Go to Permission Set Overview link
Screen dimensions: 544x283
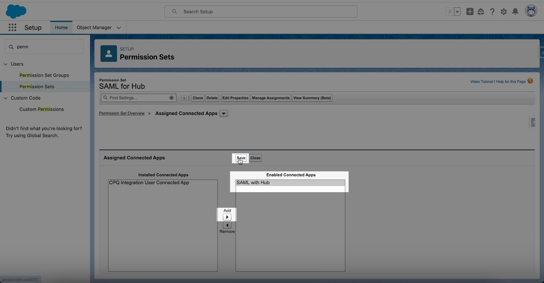click(122, 113)
